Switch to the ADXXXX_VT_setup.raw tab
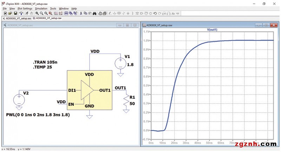Image resolution: width=281 pixels, height=152 pixels. (x=47, y=18)
